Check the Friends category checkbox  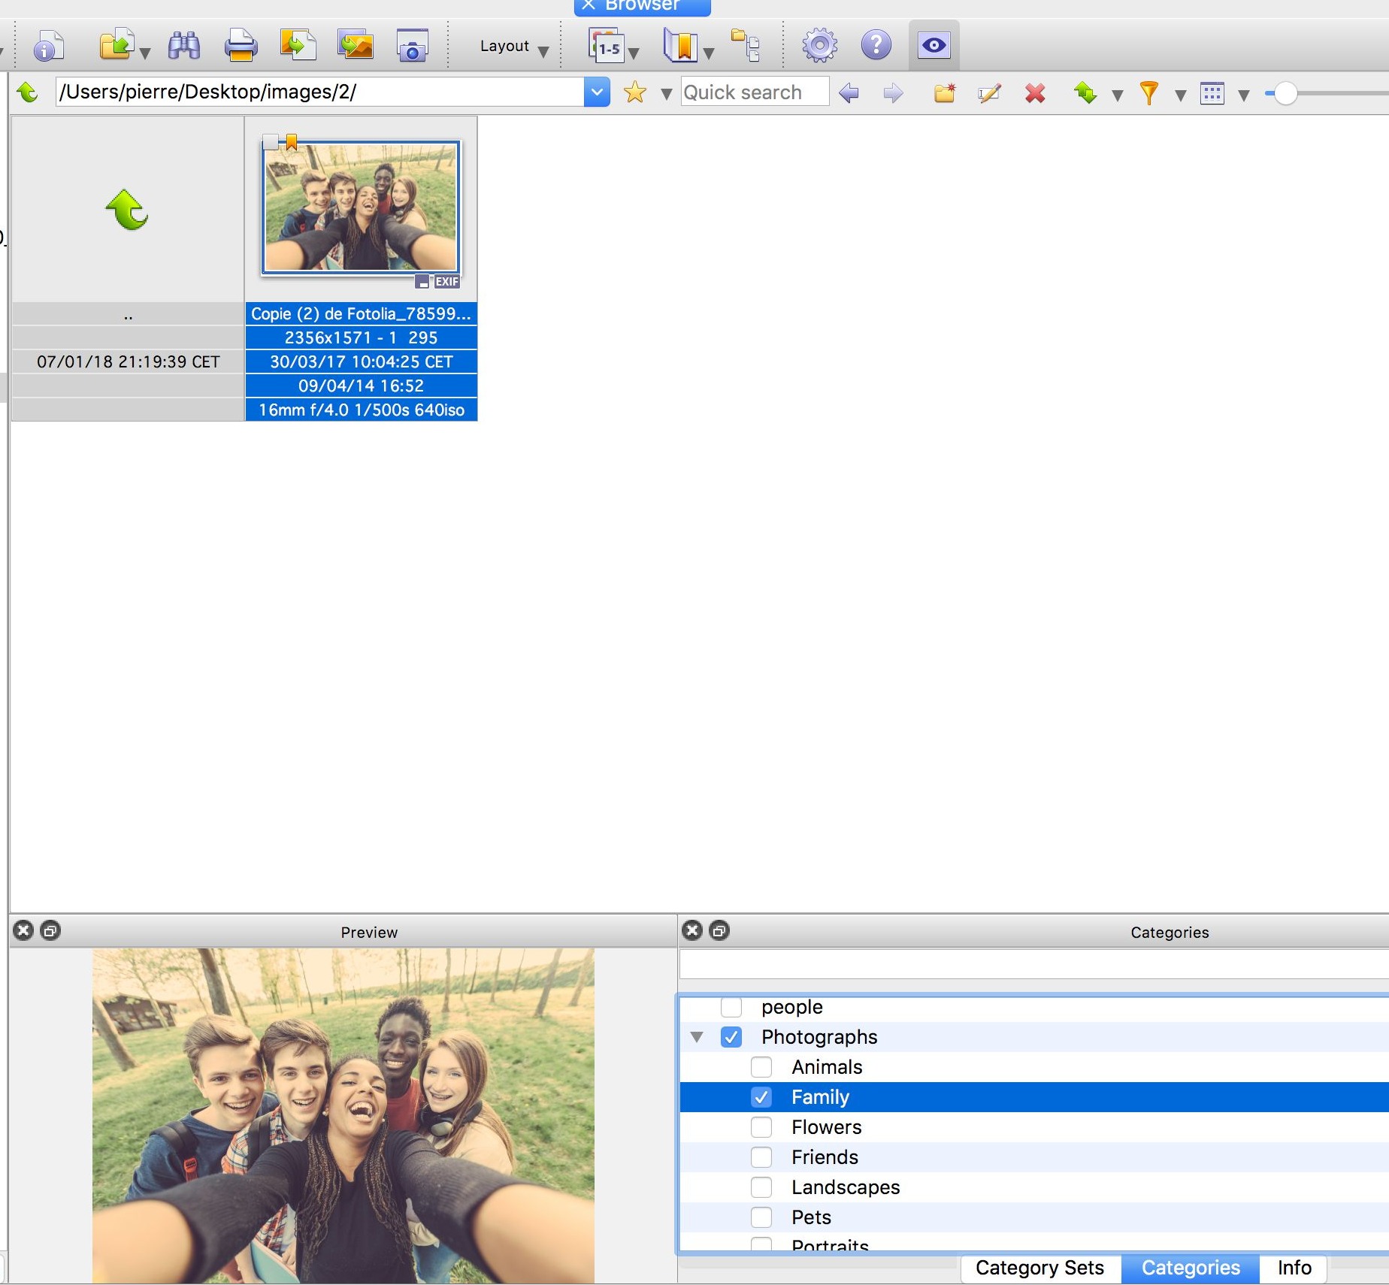click(x=761, y=1157)
